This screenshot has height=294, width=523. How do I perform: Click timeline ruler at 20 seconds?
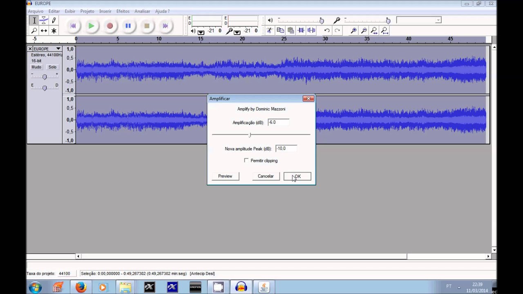pos(242,39)
